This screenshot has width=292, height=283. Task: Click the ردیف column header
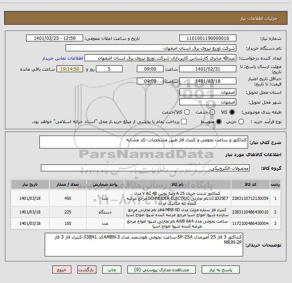coord(275,184)
